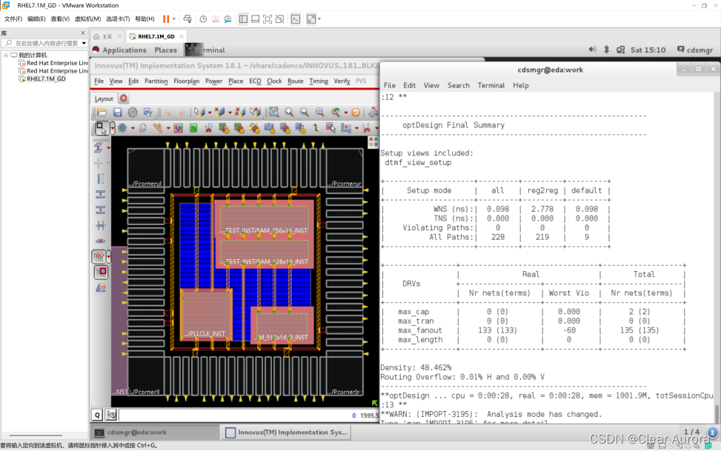The height and width of the screenshot is (451, 721).
Task: Click the VMware snapshot clock icon
Action: 203,19
